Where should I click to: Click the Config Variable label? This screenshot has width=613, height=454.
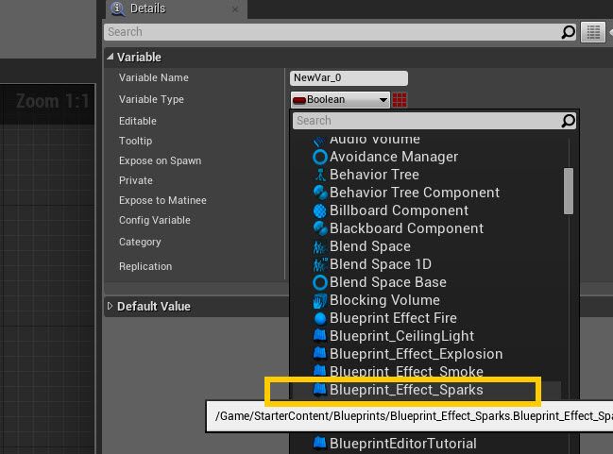(154, 220)
